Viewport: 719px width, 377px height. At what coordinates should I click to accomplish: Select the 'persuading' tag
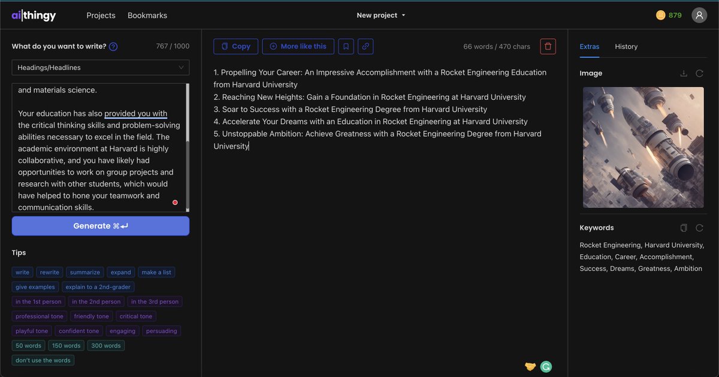pyautogui.click(x=162, y=331)
